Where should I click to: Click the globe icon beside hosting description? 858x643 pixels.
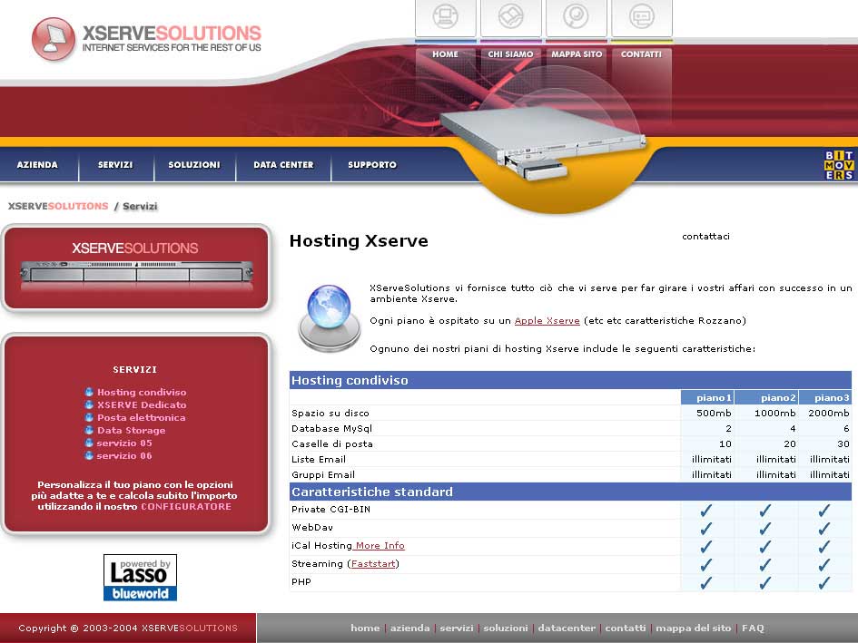tap(330, 318)
